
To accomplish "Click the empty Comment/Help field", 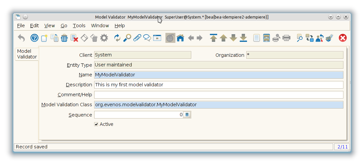I will pyautogui.click(x=218, y=95).
